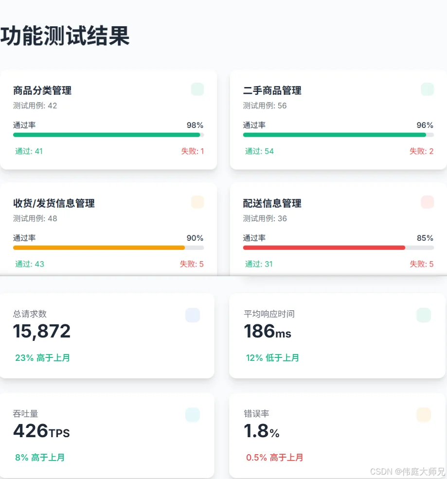Click the green icon on 平均响应时间 card
The height and width of the screenshot is (479, 447).
coord(424,315)
